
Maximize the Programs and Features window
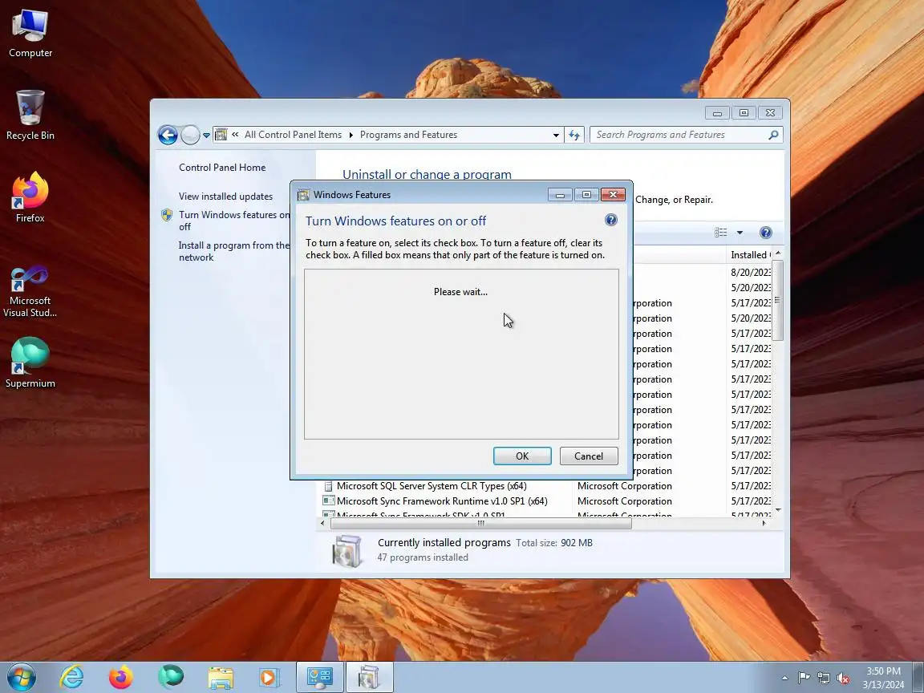coord(744,112)
